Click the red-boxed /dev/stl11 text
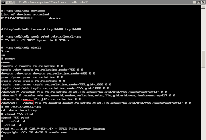Image resolution: width=206 pixels, height=140 pixels. coord(12,103)
